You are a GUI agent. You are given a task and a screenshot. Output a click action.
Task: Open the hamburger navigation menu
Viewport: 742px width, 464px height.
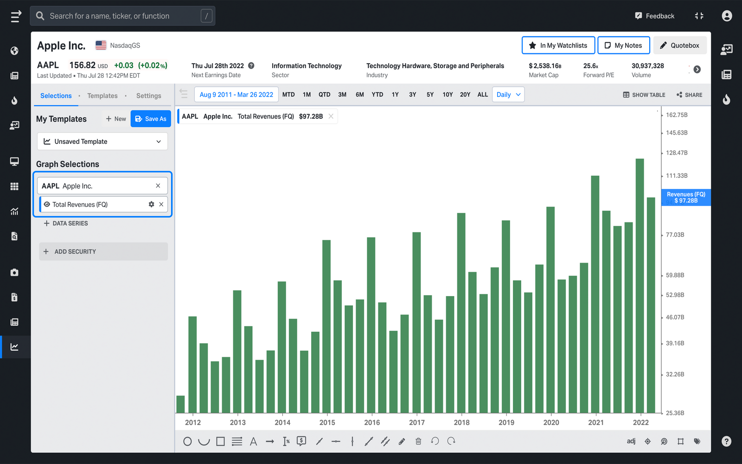(16, 16)
